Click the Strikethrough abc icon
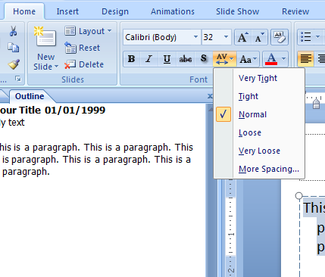This screenshot has height=277, width=325. [x=186, y=59]
